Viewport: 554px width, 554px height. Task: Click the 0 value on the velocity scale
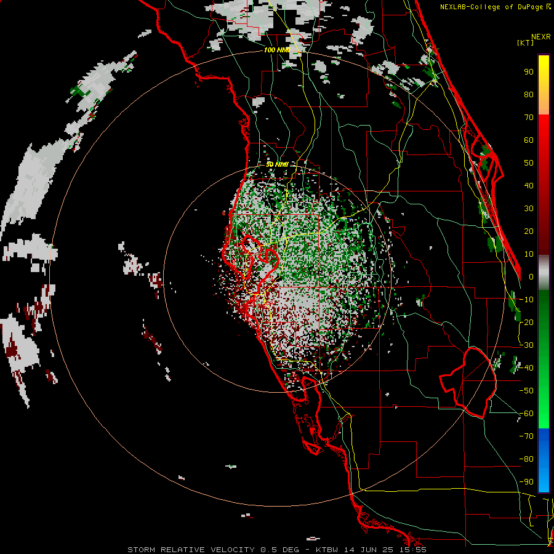pyautogui.click(x=531, y=276)
